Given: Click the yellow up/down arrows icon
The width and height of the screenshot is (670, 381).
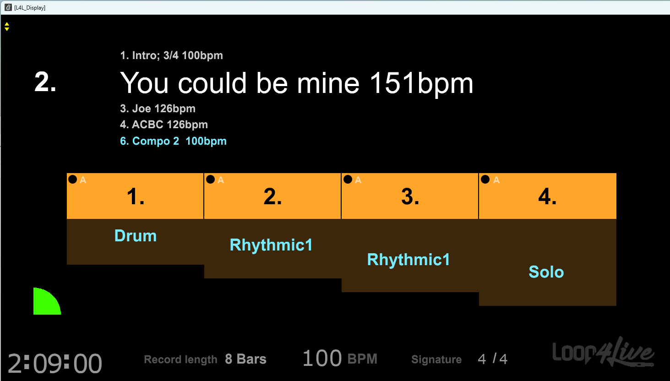Looking at the screenshot, I should tap(7, 27).
